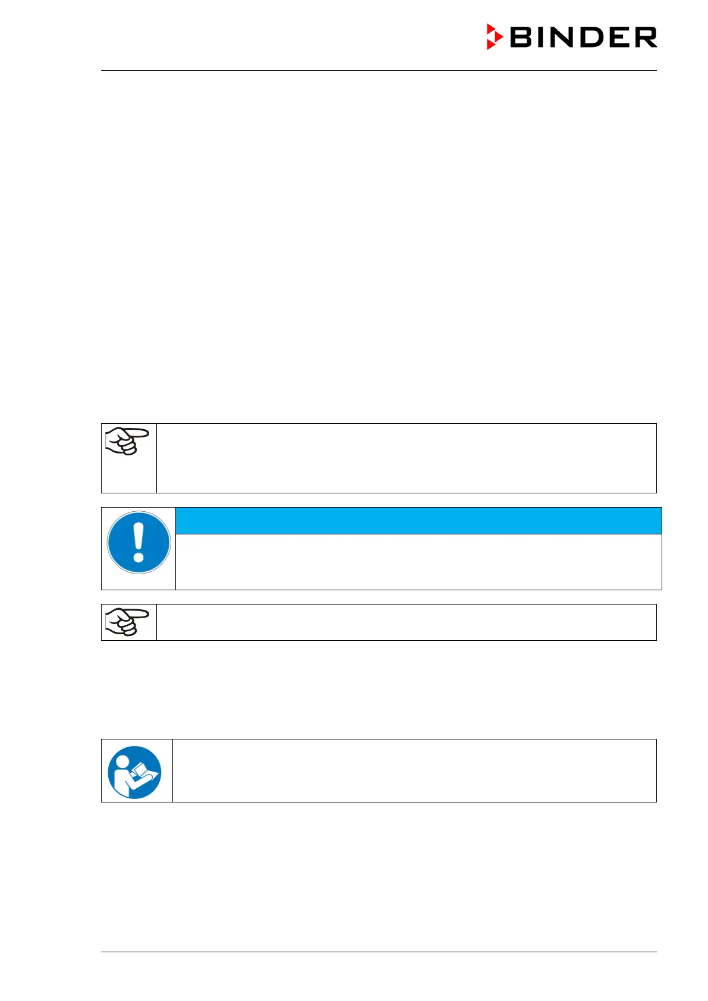Click the white area under the blue notice bar

[x=418, y=562]
